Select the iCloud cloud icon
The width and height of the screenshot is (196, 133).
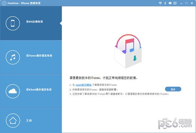13,91
